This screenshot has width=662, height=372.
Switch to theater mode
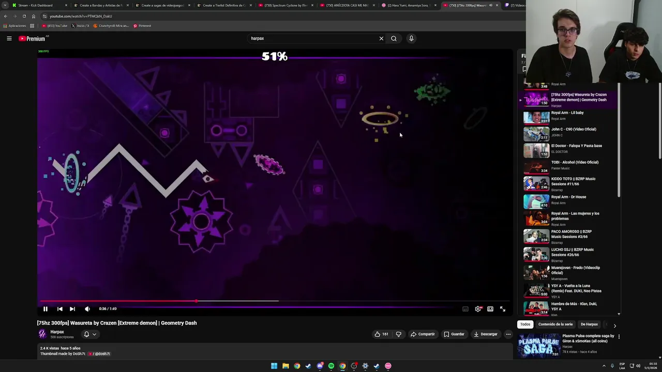490,309
